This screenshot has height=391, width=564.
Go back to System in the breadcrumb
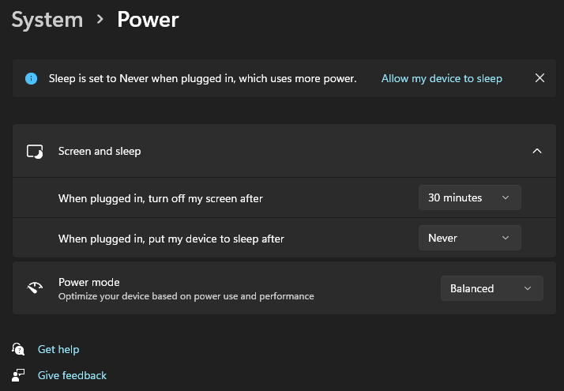47,20
